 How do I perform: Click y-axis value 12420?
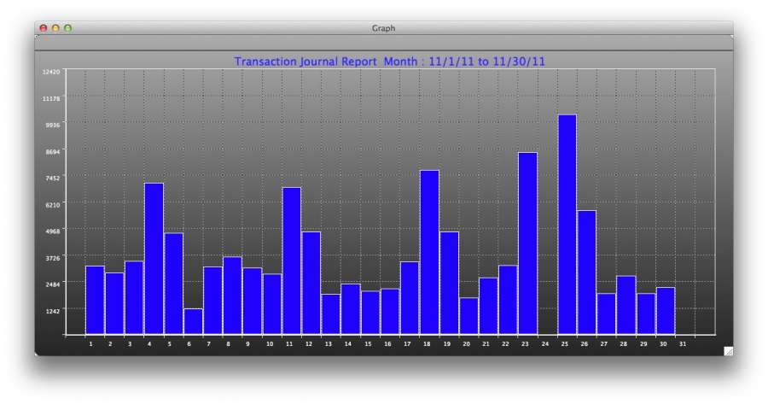51,72
